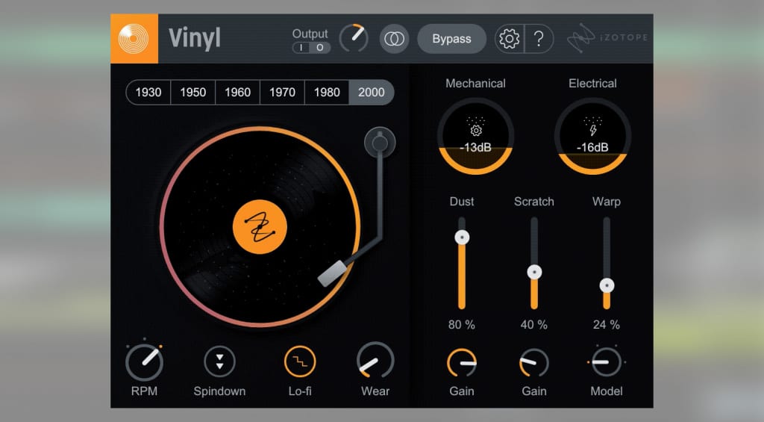764x422 pixels.
Task: Click the 24 % Warp value
Action: 607,324
